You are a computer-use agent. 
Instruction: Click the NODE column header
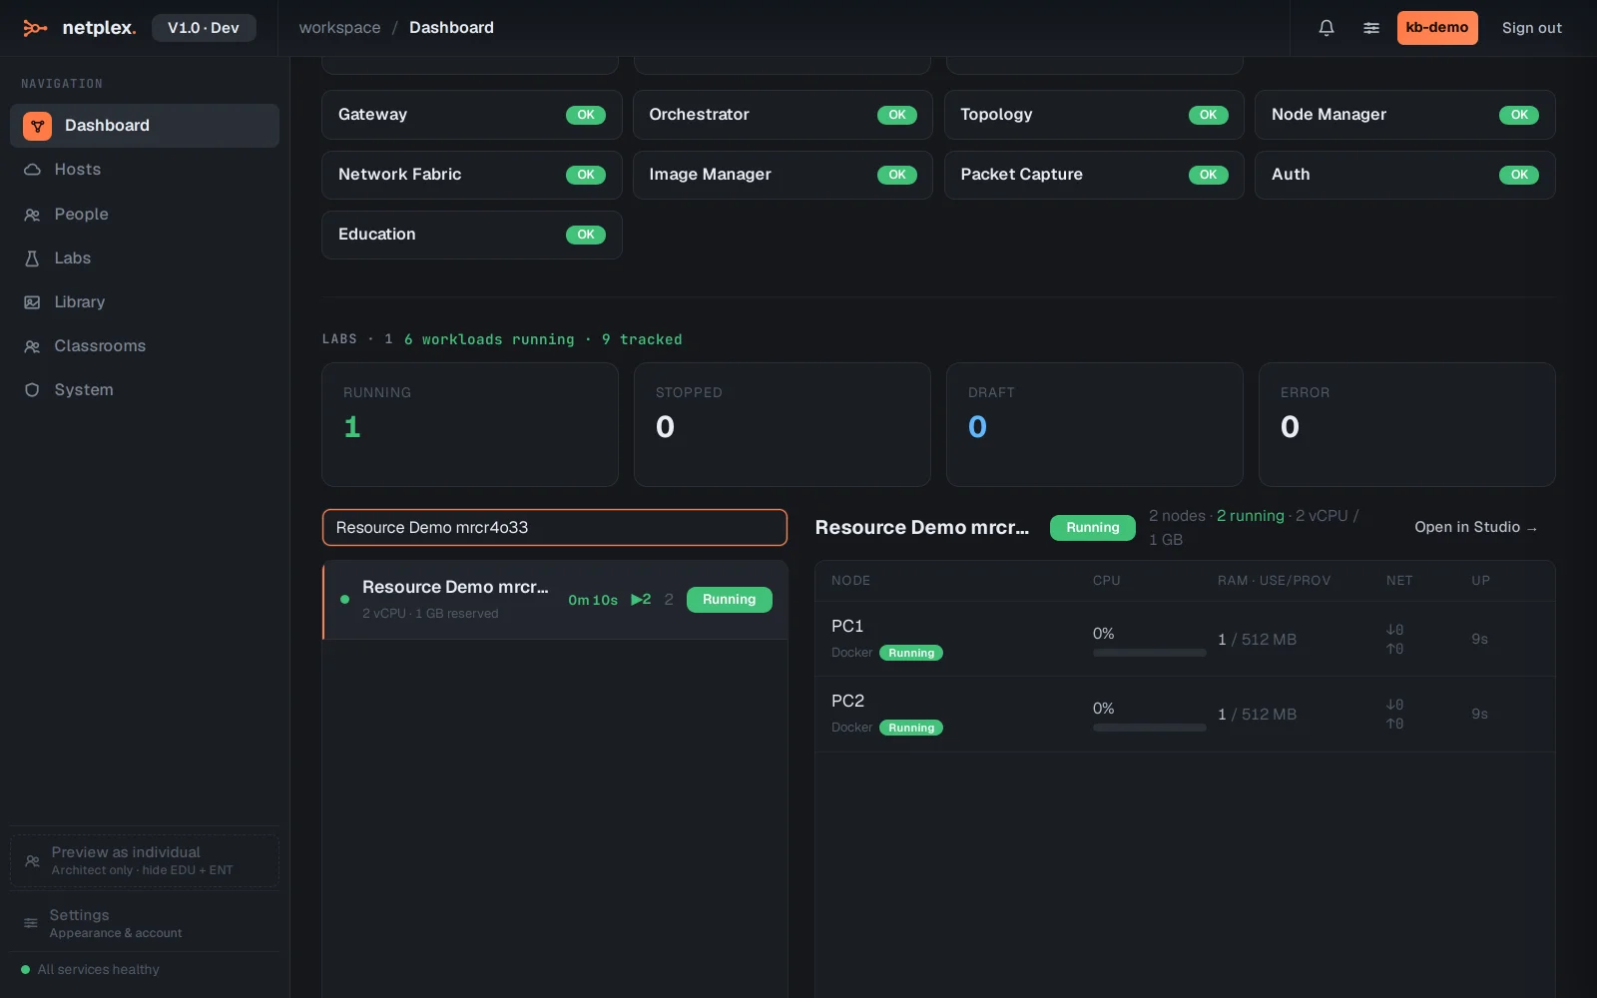[x=850, y=581]
